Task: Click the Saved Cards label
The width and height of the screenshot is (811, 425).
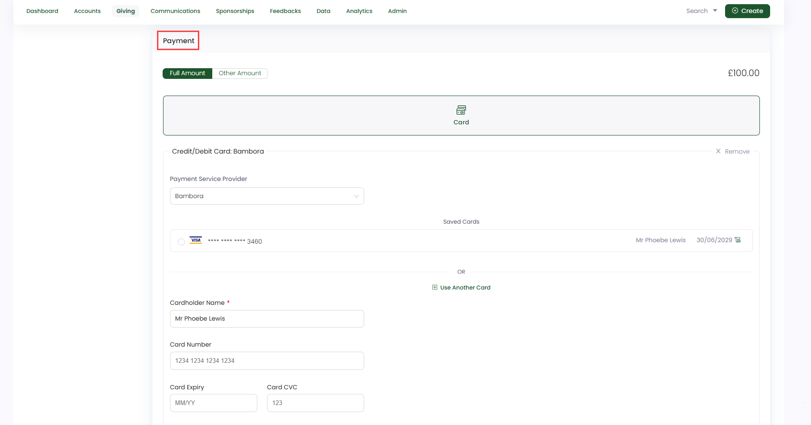Action: (461, 222)
